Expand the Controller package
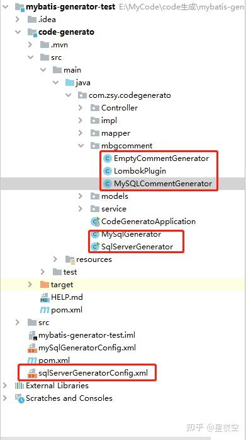Image resolution: width=246 pixels, height=440 pixels. pyautogui.click(x=81, y=108)
